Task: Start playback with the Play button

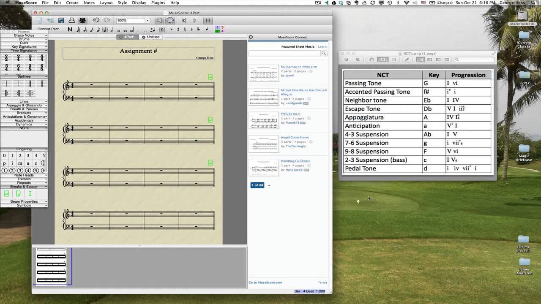Action: 195,20
